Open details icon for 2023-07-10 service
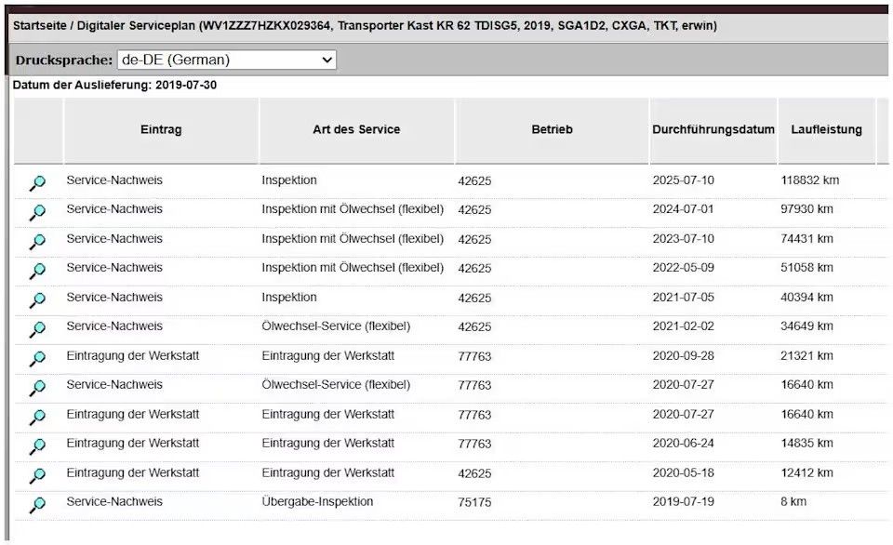 tap(37, 242)
